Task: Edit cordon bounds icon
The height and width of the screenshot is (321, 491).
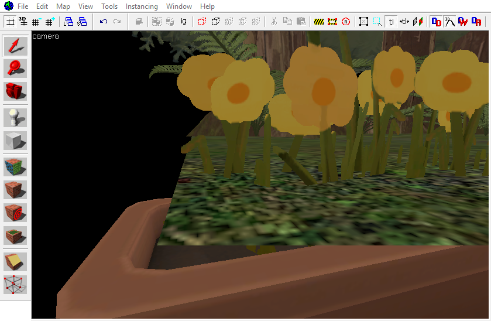Action: pos(332,22)
